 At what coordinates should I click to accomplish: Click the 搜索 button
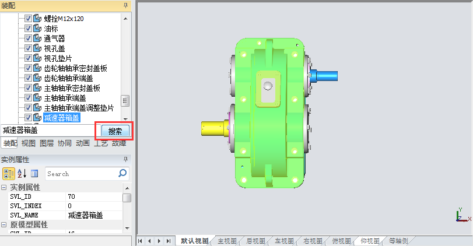pos(115,131)
